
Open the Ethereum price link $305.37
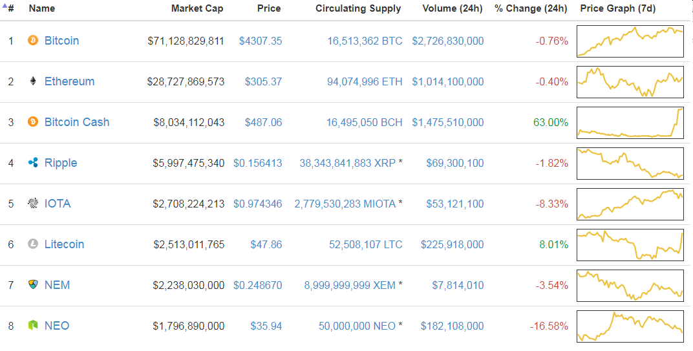coord(263,82)
